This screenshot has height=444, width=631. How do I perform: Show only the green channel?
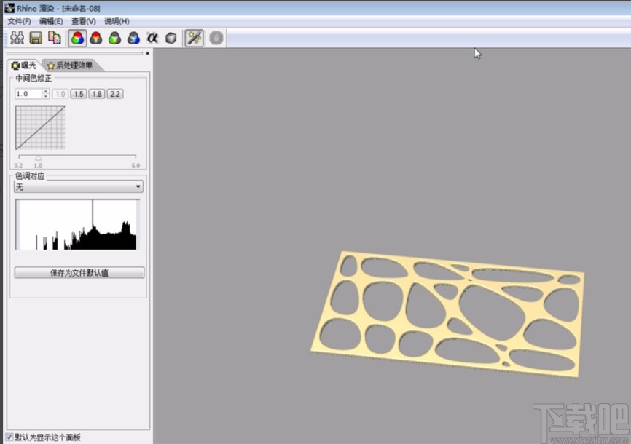[114, 38]
